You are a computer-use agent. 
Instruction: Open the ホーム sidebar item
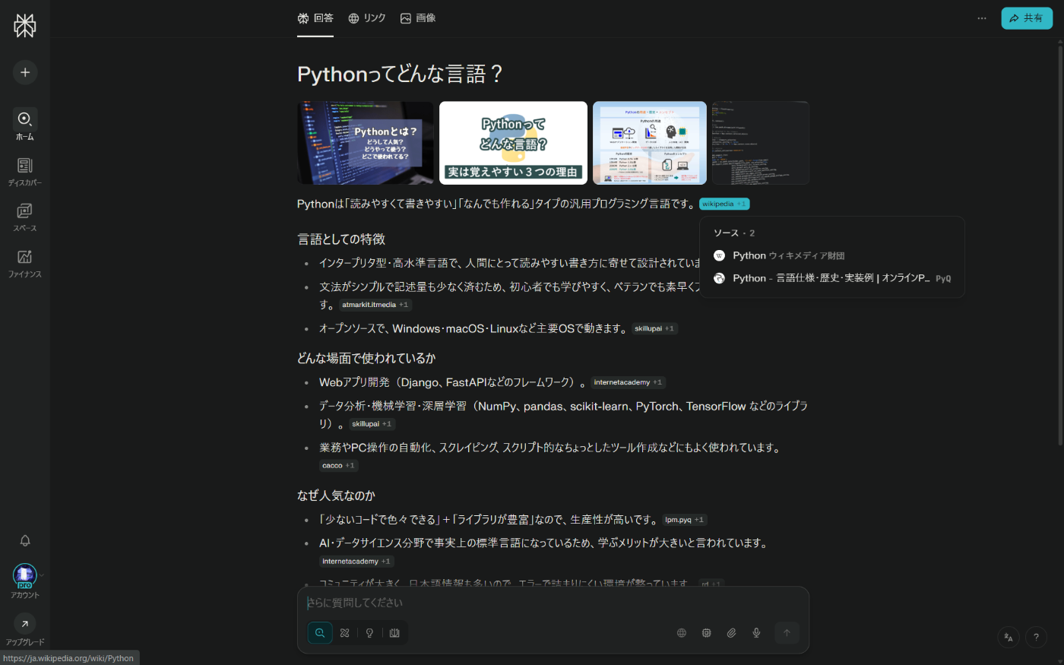(x=25, y=125)
